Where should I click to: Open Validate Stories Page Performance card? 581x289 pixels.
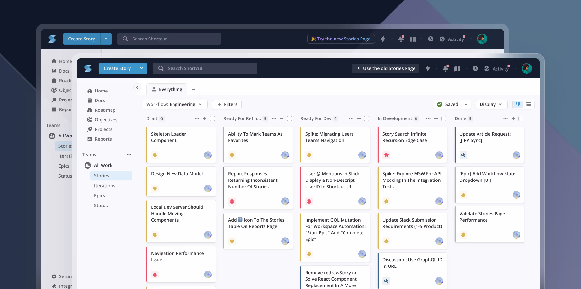pyautogui.click(x=489, y=224)
